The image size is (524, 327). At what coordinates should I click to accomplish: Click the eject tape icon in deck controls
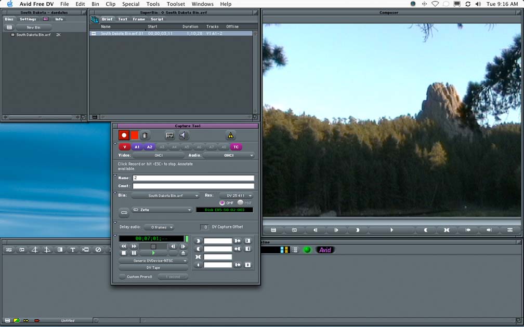(x=183, y=253)
